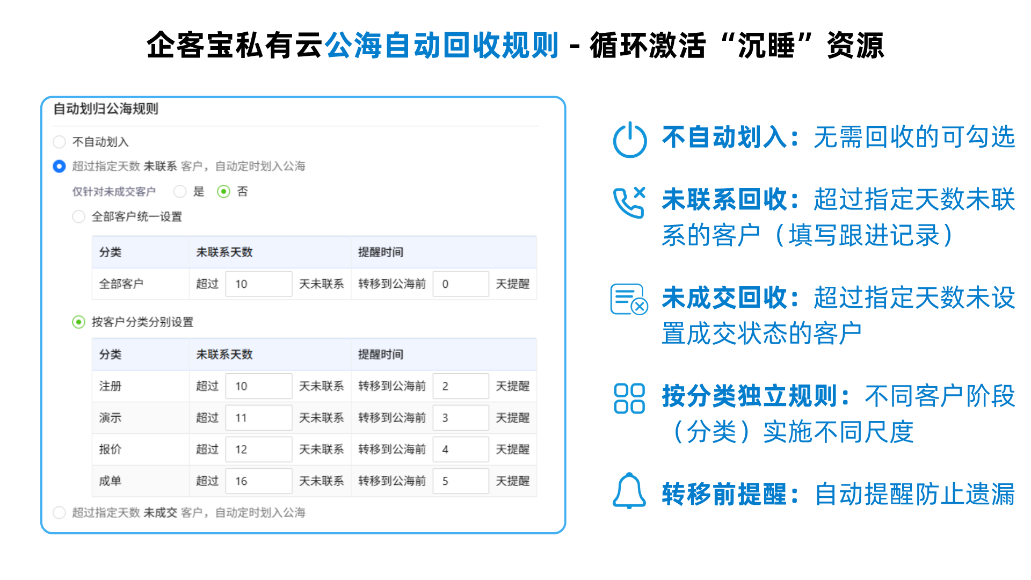This screenshot has height=580, width=1031.
Task: Choose 是 for 仅针对未成交客户
Action: [180, 192]
